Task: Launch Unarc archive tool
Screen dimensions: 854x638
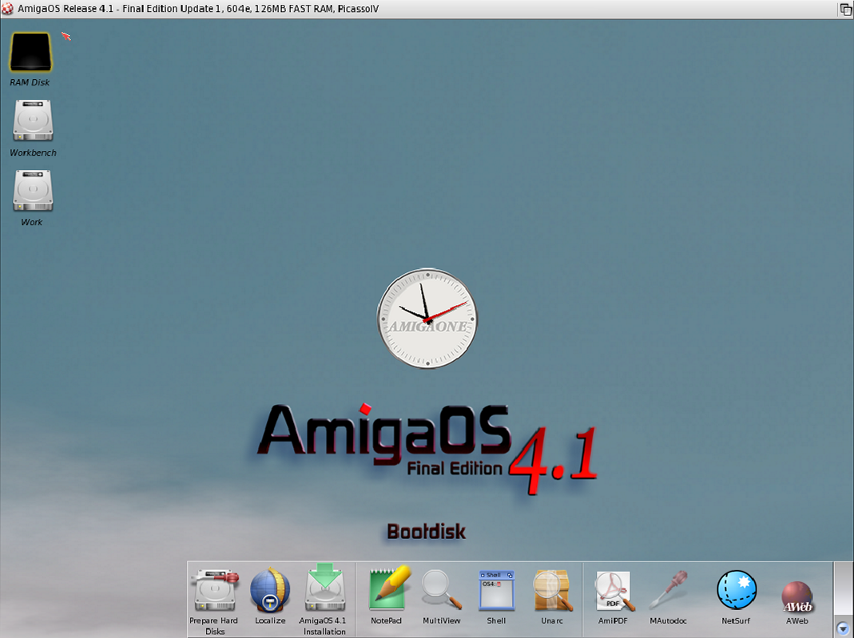Action: pos(552,590)
